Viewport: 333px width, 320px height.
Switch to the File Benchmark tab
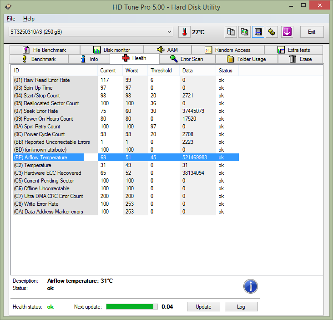[x=45, y=50]
